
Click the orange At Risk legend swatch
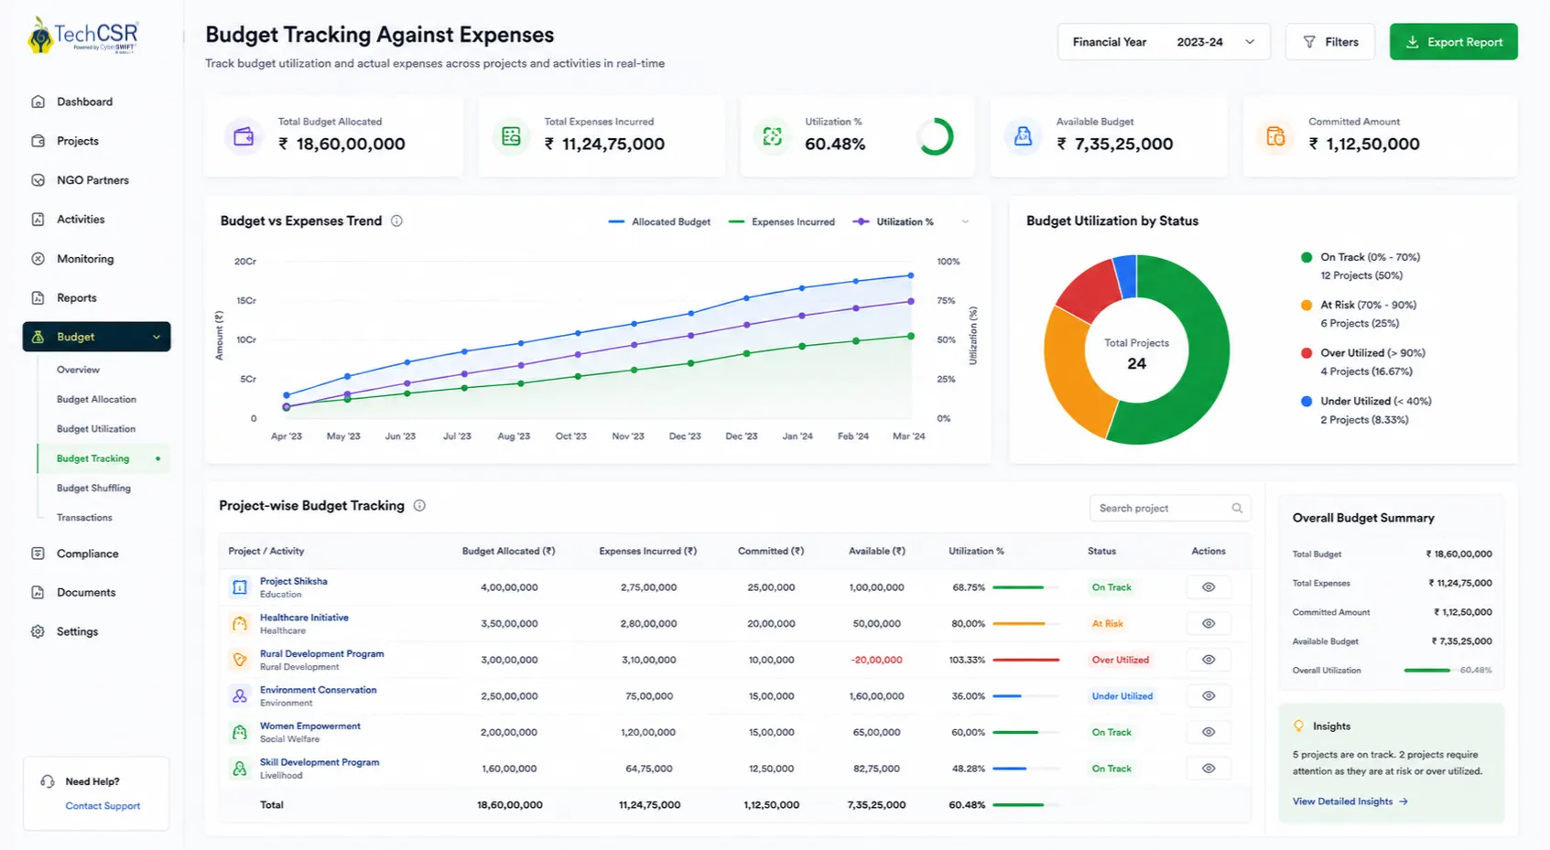pos(1306,305)
